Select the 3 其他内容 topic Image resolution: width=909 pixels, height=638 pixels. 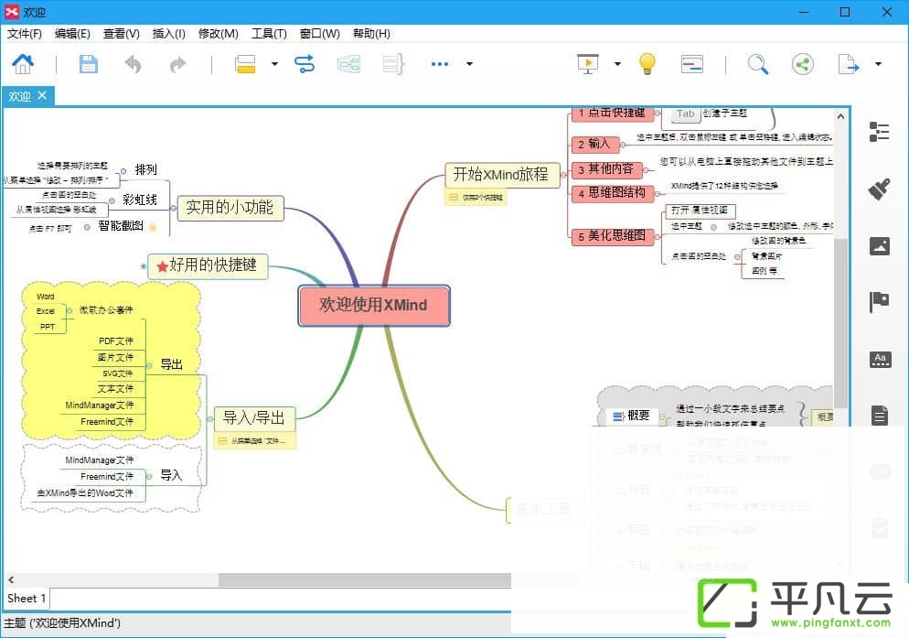click(x=606, y=169)
